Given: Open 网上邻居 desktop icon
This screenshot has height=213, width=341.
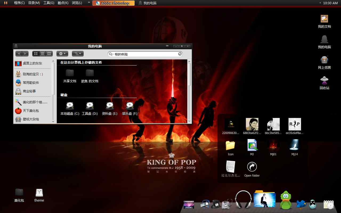Looking at the screenshot, I should tap(324, 63).
